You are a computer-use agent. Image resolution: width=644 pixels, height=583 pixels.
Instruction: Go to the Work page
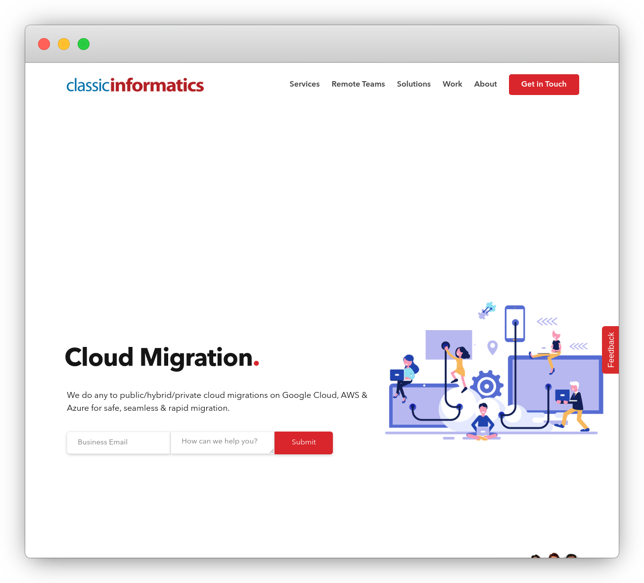pyautogui.click(x=452, y=84)
